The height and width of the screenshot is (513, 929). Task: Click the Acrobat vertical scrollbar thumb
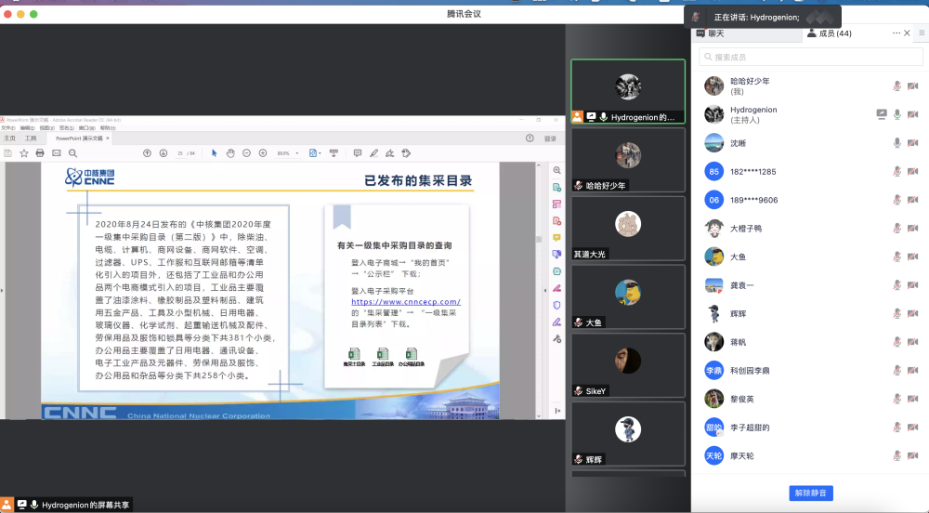click(539, 239)
